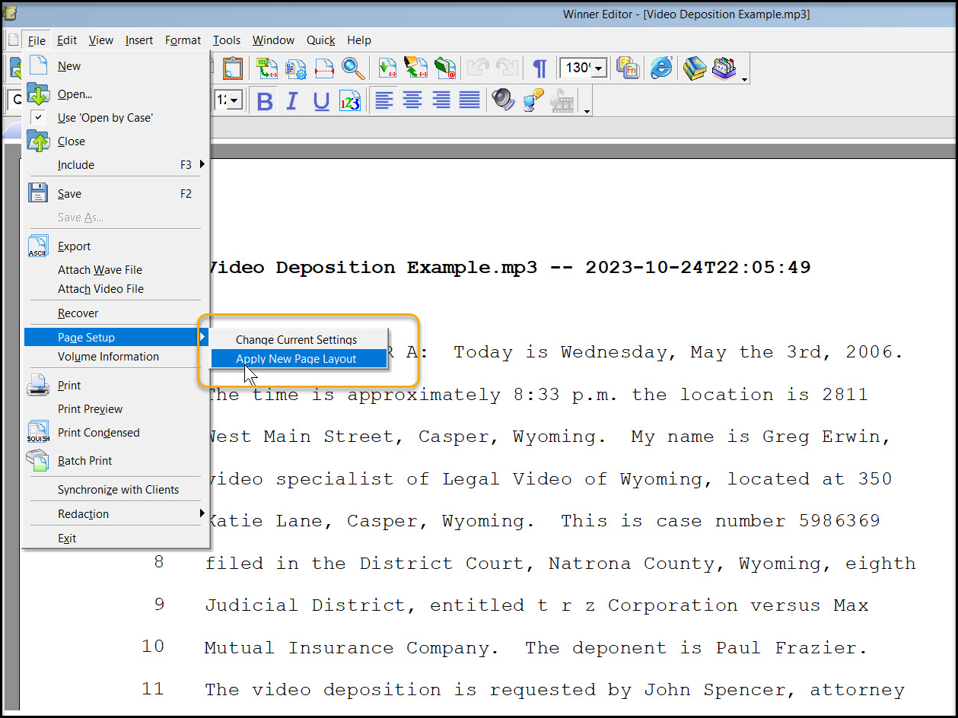Screen dimensions: 958x718
Task: Open the zoom percentage dropdown
Action: [600, 68]
